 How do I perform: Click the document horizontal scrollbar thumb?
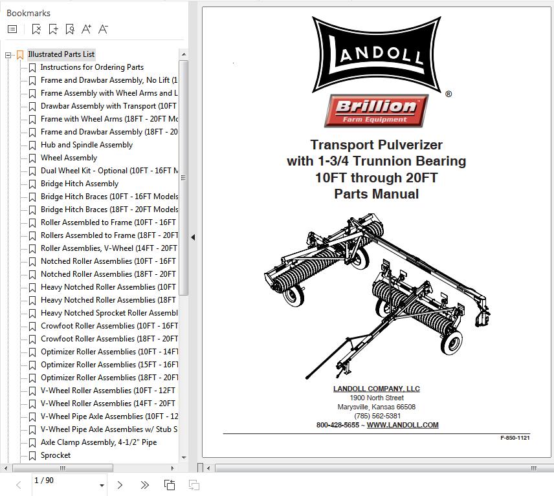383,468
